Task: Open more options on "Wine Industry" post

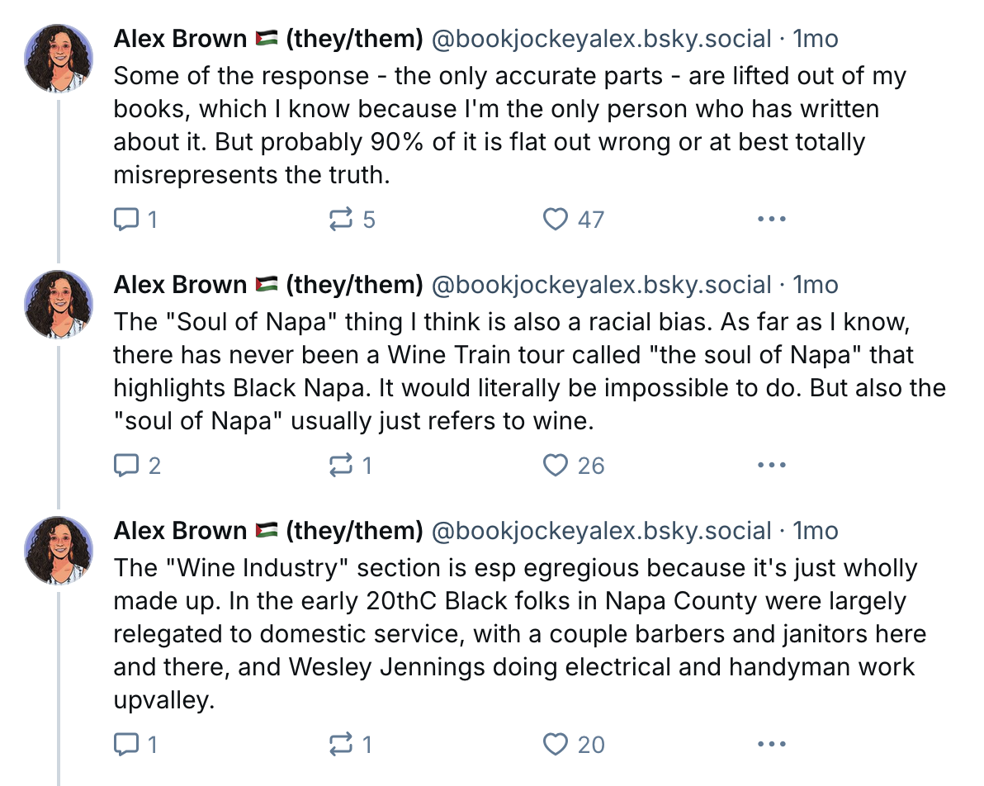Action: point(771,745)
